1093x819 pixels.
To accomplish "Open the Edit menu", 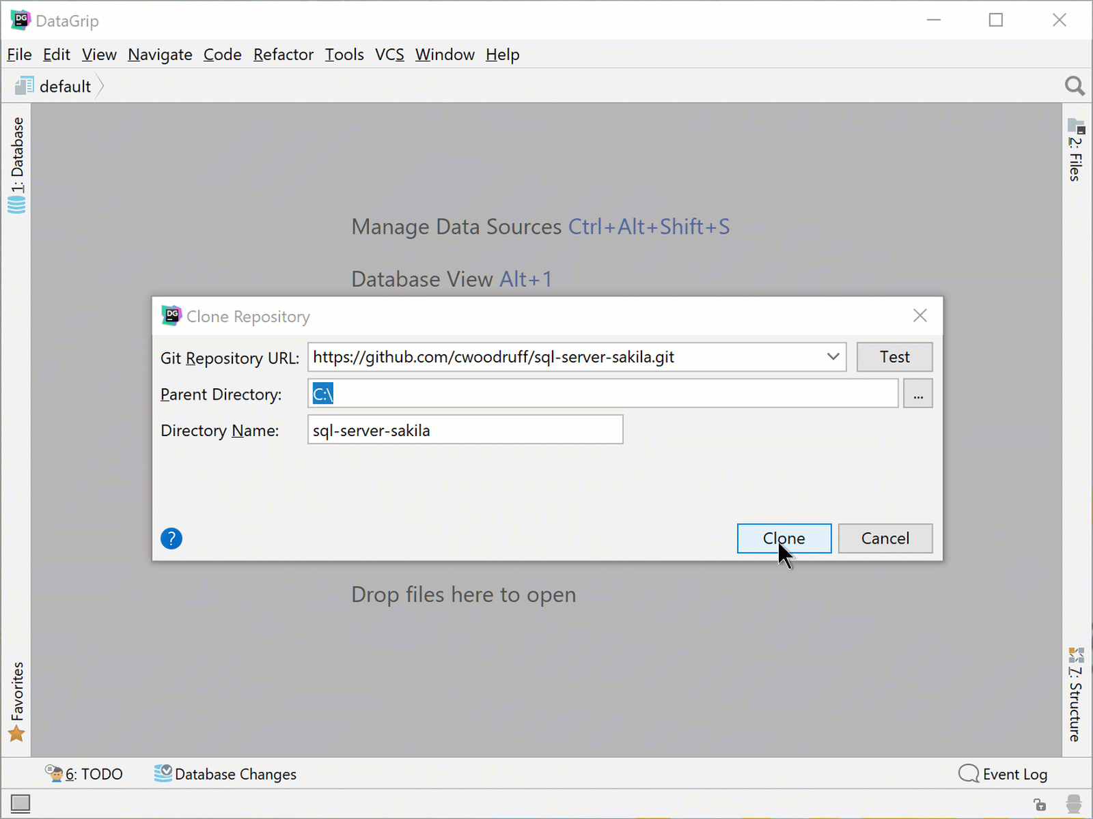I will 56,55.
